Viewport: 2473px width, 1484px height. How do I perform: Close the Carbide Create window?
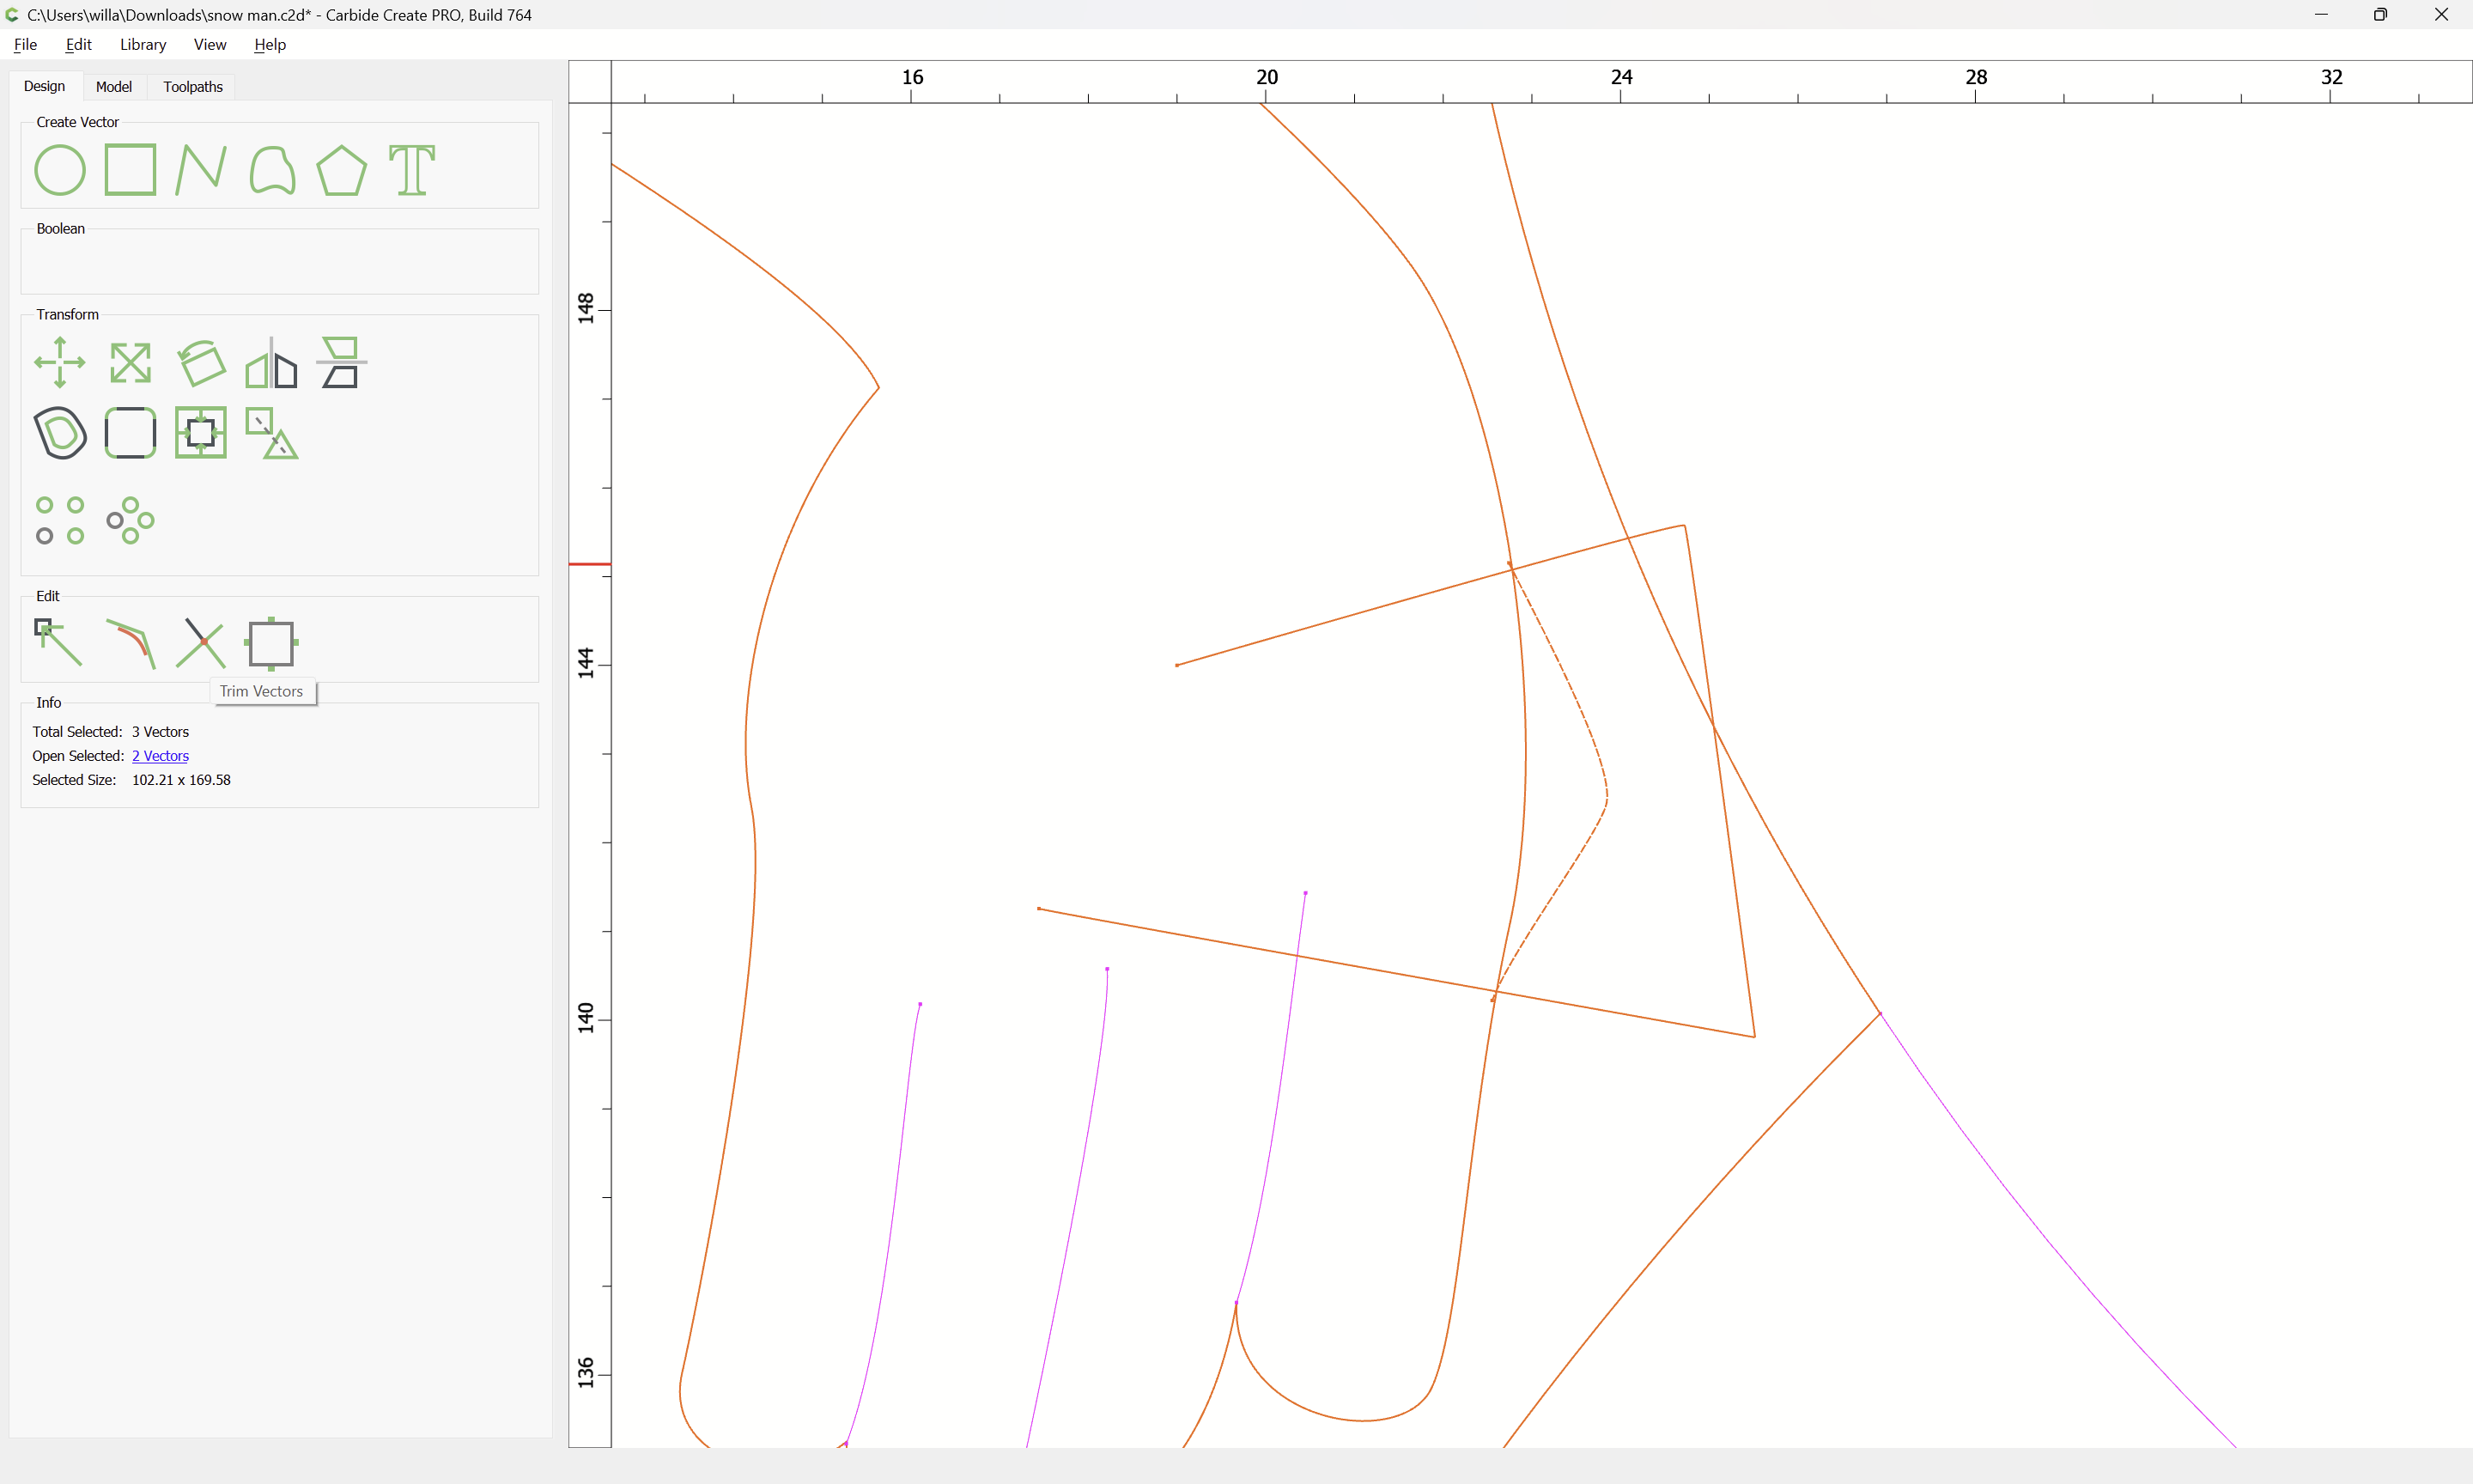click(x=2441, y=15)
